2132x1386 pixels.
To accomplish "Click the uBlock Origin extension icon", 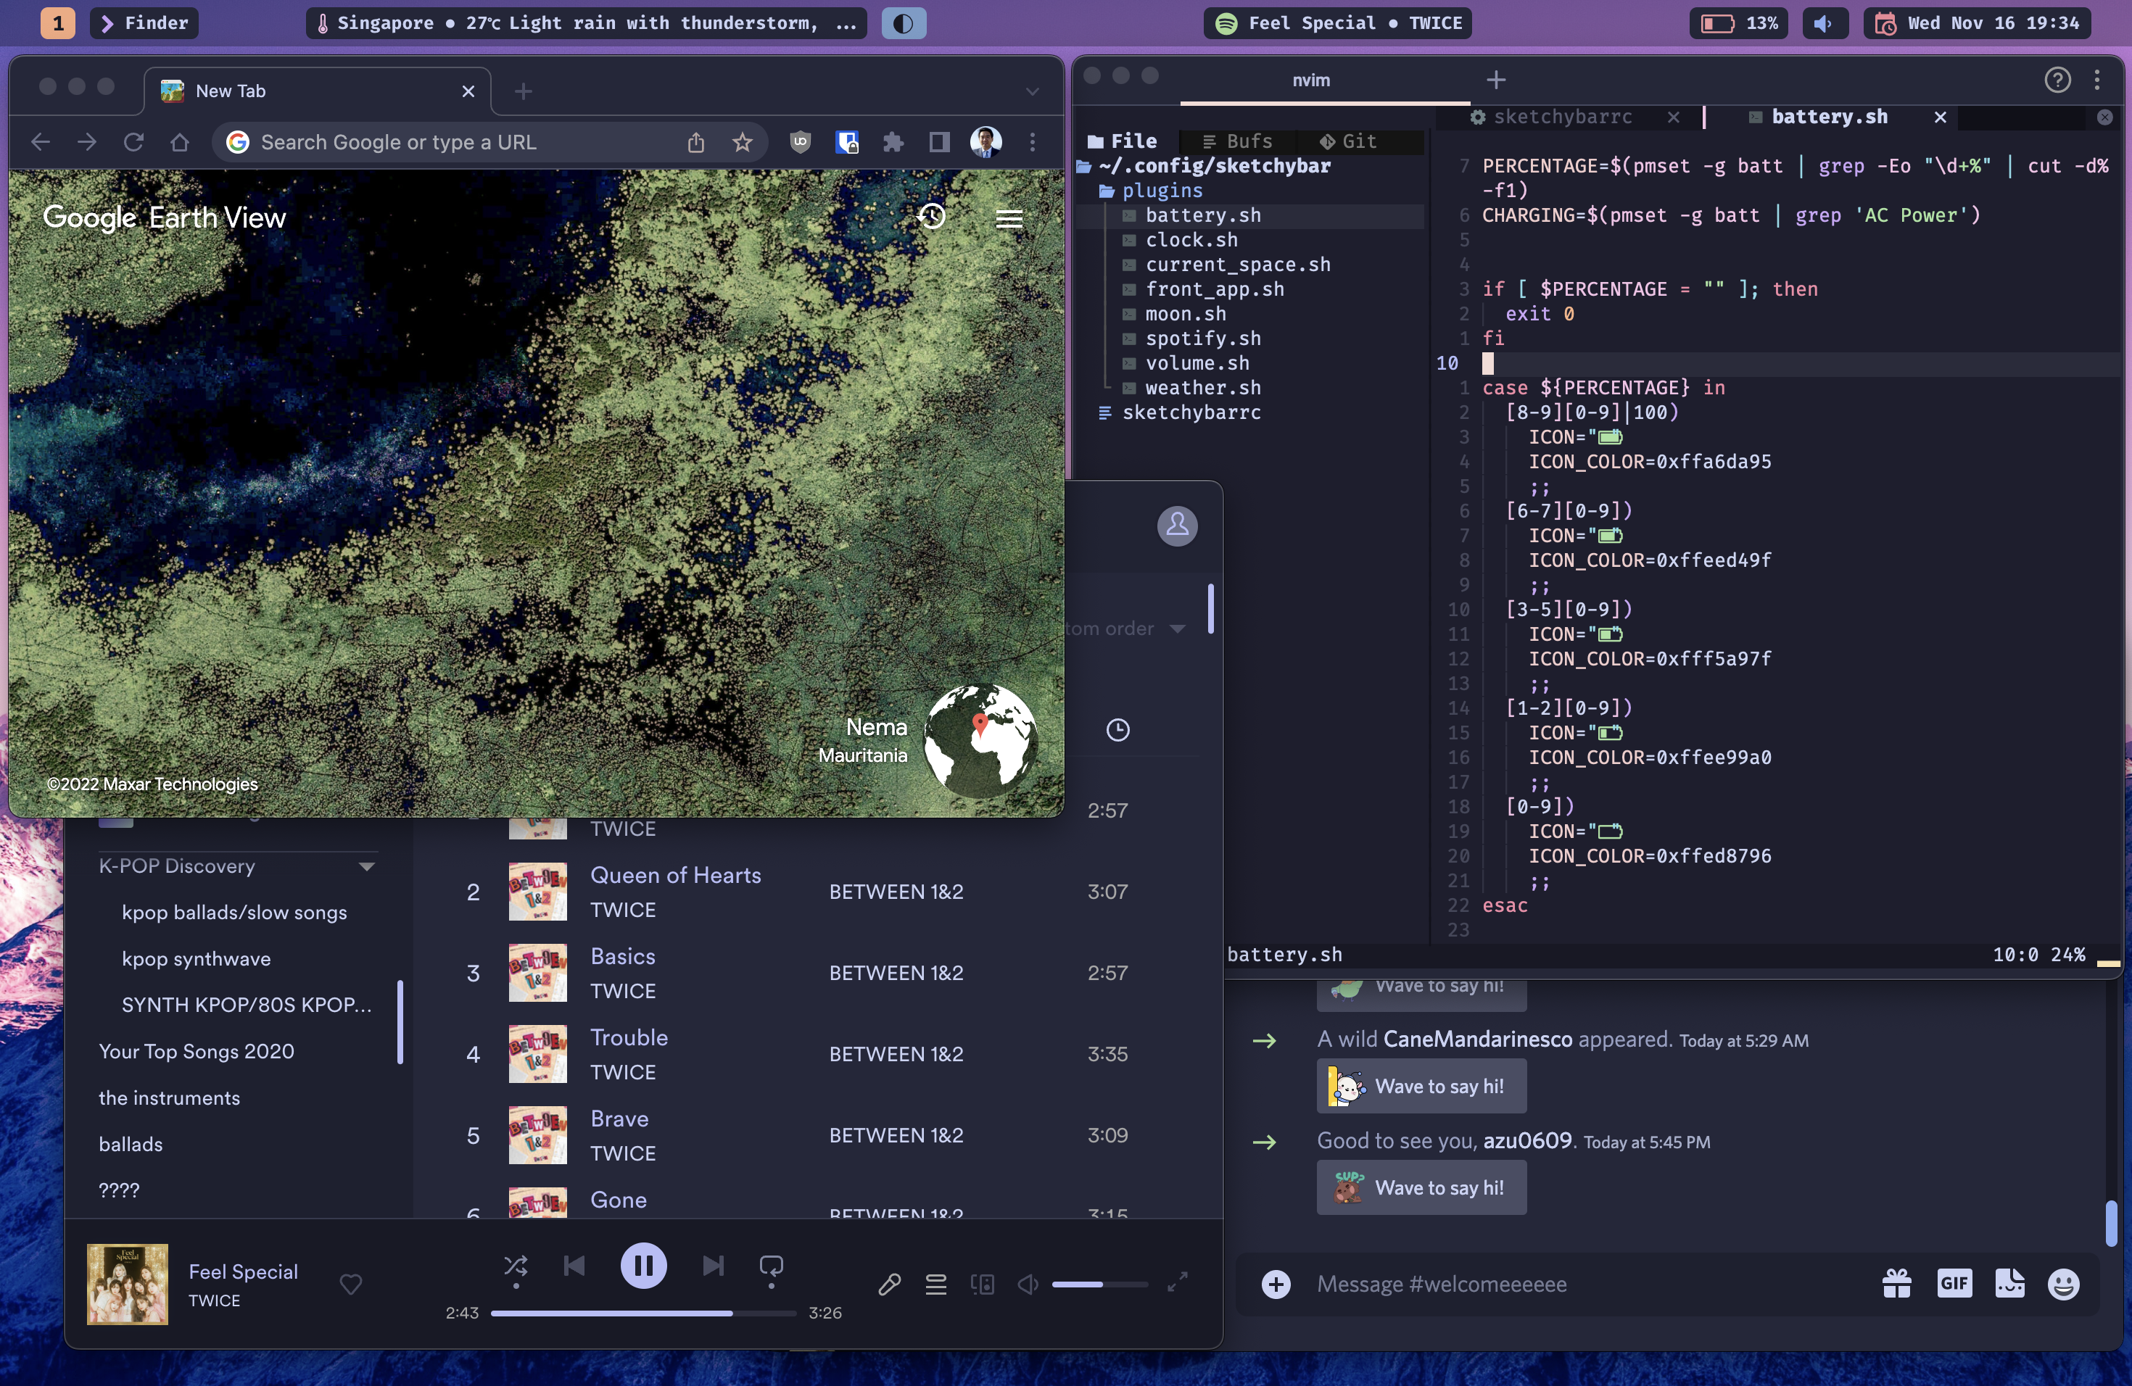I will point(800,141).
